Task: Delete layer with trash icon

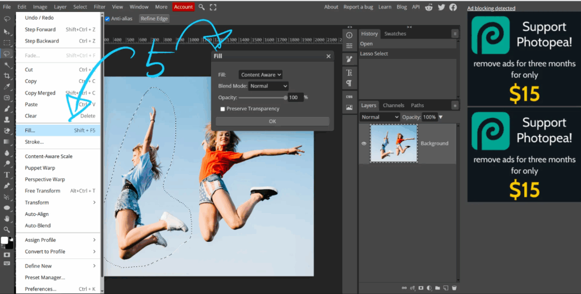Action: click(x=454, y=288)
